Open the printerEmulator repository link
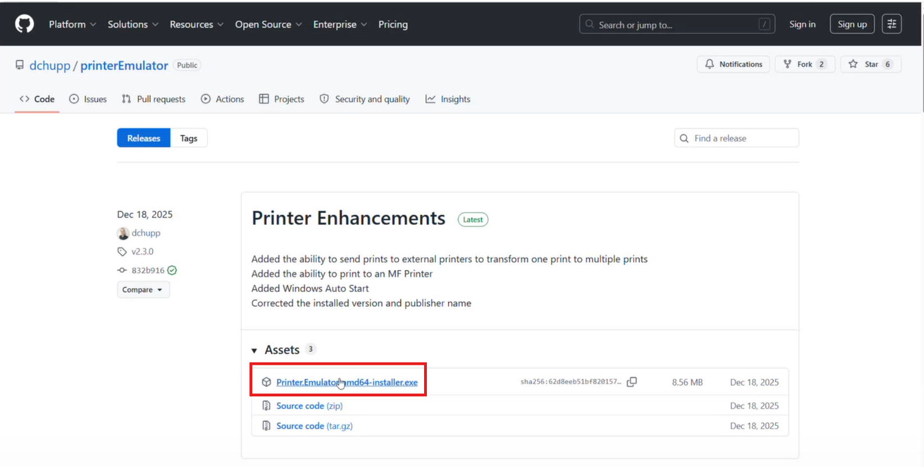This screenshot has height=467, width=924. (x=124, y=65)
